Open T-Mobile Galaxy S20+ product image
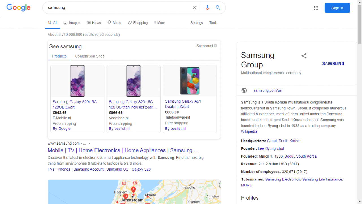Viewport: 362px width, 204px height. point(77,81)
